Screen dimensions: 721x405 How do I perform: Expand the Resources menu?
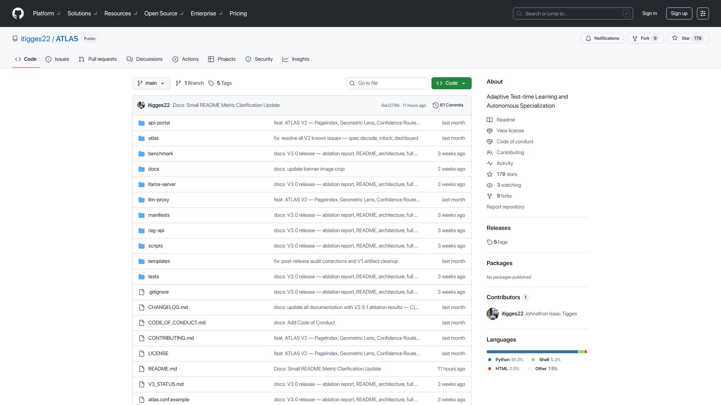tap(121, 13)
